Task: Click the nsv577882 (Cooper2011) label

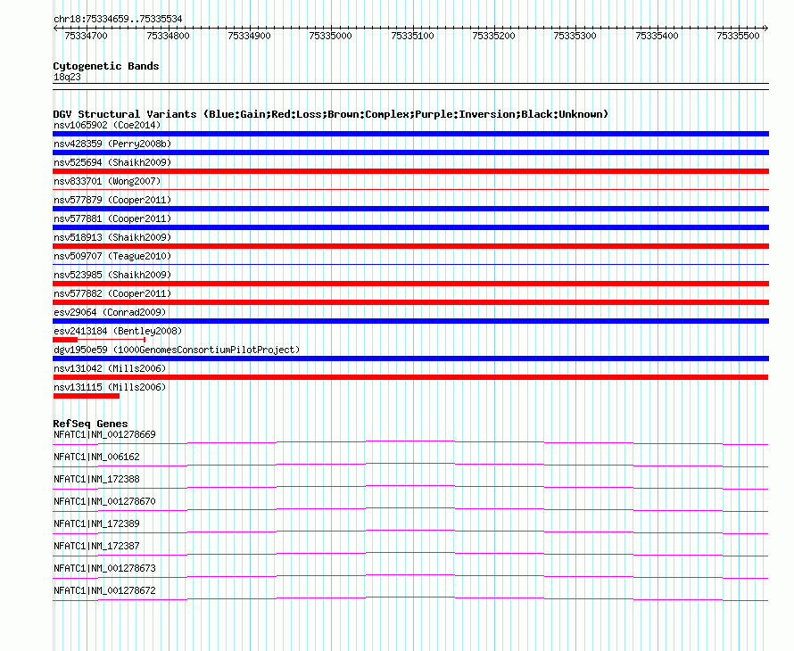Action: tap(112, 293)
